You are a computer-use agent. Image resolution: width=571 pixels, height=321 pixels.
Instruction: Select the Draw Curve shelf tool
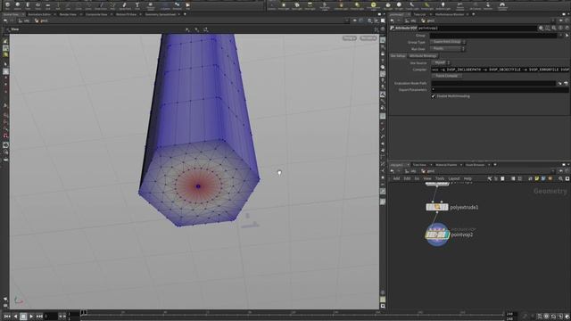coord(101,5)
